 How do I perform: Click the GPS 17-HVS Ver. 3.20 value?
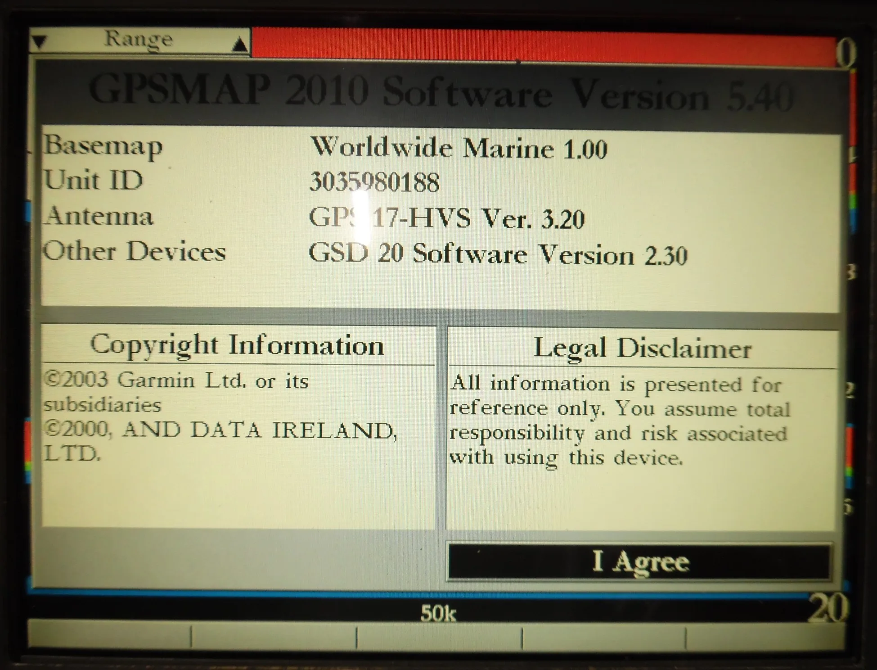click(x=446, y=219)
